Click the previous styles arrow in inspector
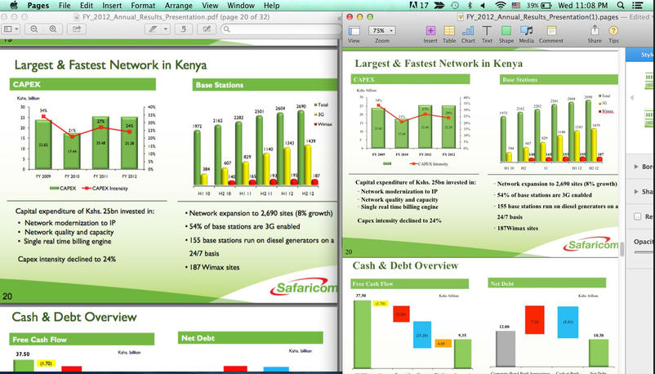This screenshot has height=374, width=655. pyautogui.click(x=632, y=97)
